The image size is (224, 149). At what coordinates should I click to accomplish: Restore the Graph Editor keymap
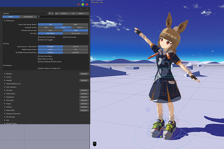84,94
